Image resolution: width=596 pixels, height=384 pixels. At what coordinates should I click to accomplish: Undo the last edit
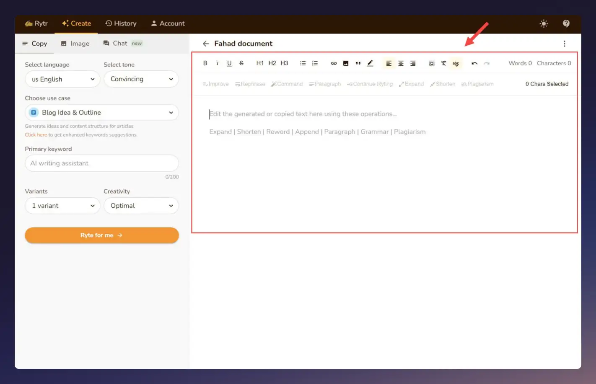474,63
